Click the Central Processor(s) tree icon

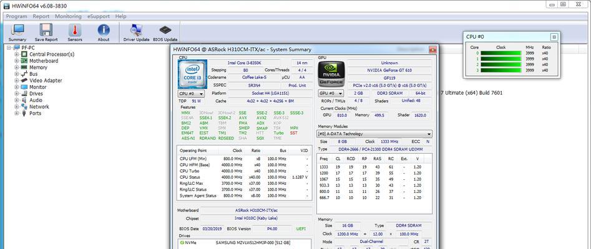24,54
